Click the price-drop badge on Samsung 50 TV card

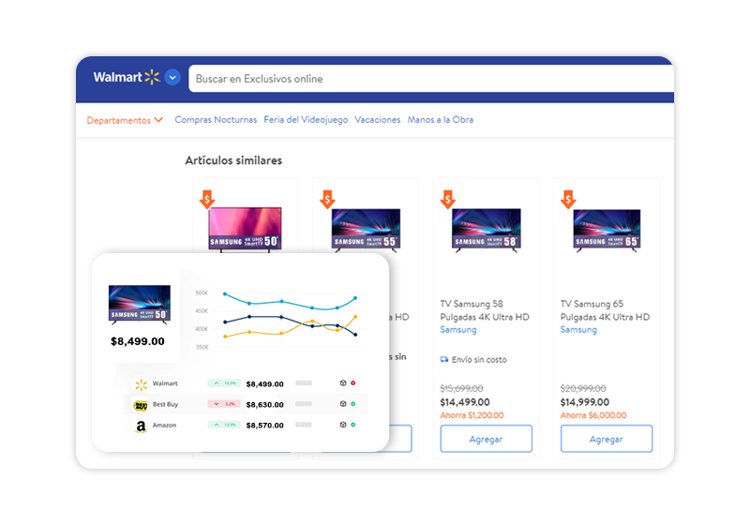(207, 199)
